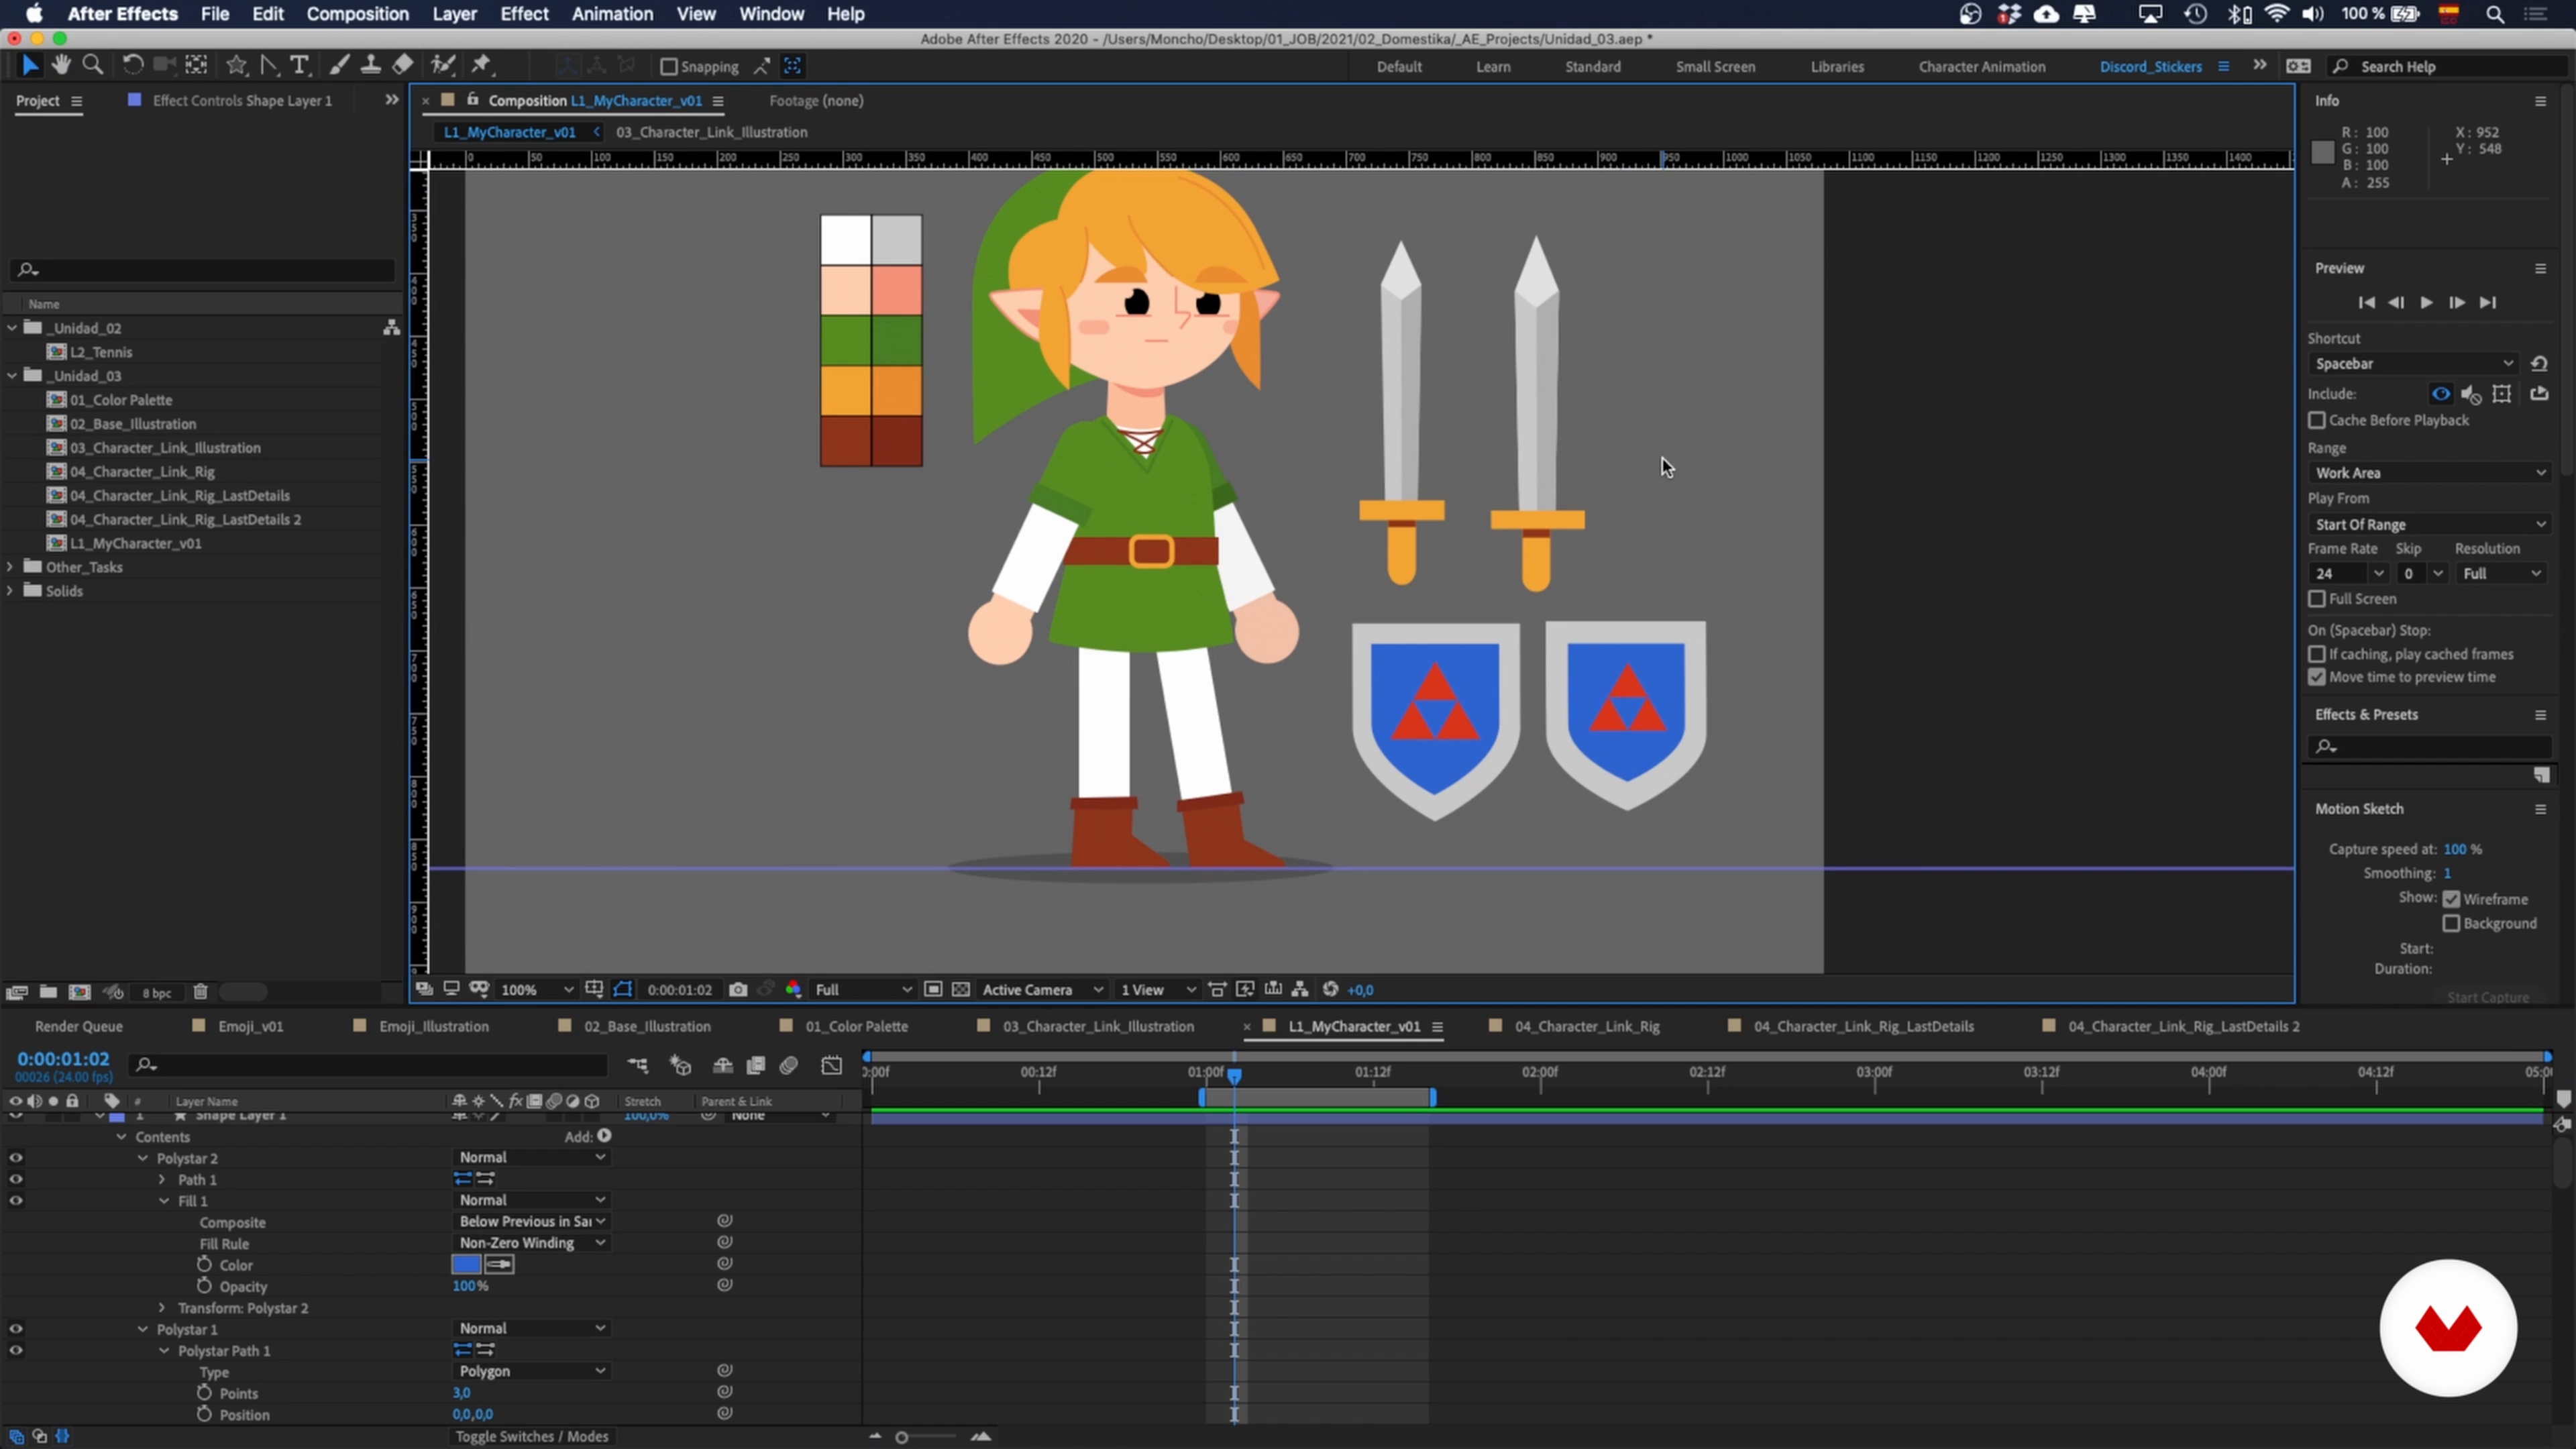Click the reset exposure icon
Viewport: 2576px width, 1449px height.
tap(1330, 989)
